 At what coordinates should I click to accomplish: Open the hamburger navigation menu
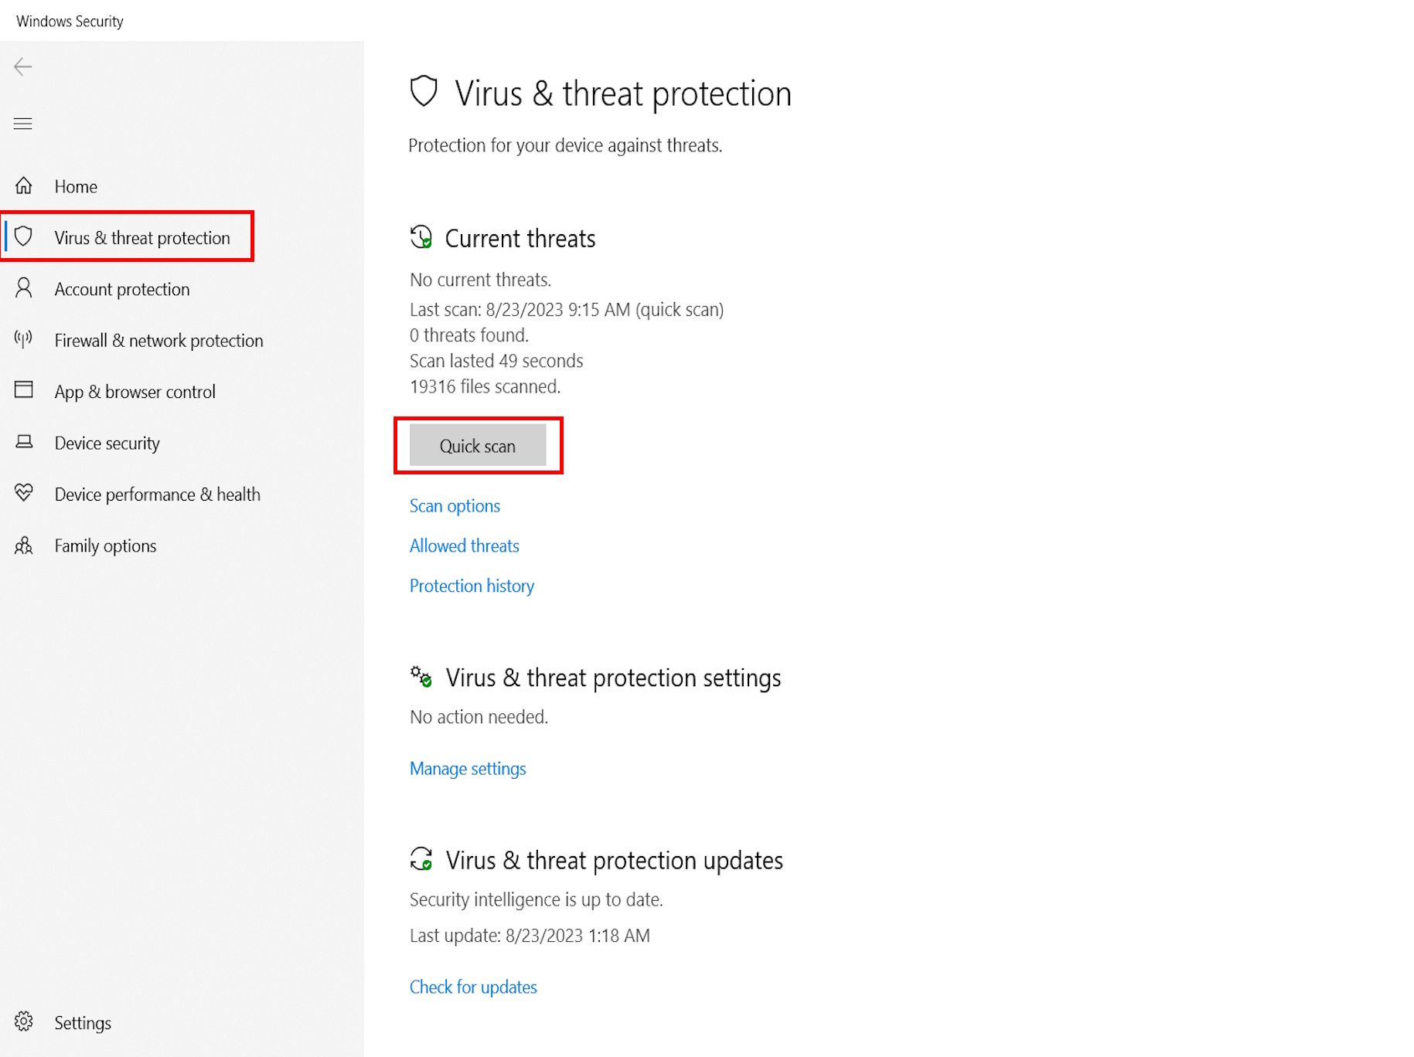tap(23, 124)
